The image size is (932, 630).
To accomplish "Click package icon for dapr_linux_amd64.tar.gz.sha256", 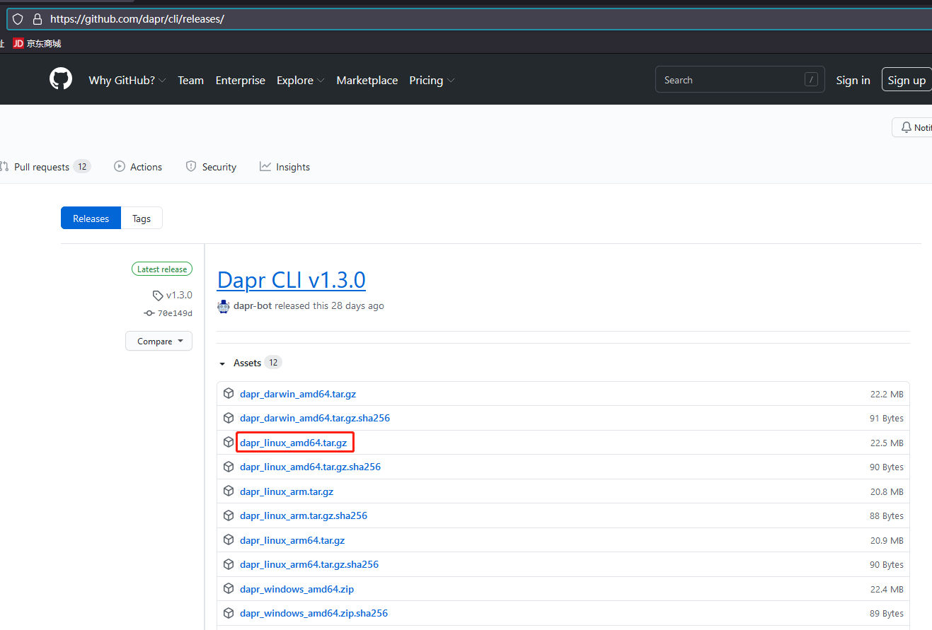I will pos(229,467).
